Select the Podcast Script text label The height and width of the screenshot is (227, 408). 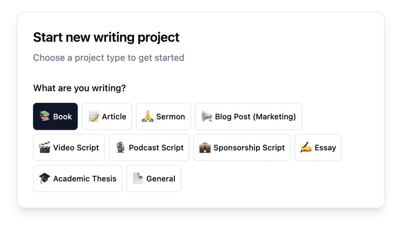(156, 148)
